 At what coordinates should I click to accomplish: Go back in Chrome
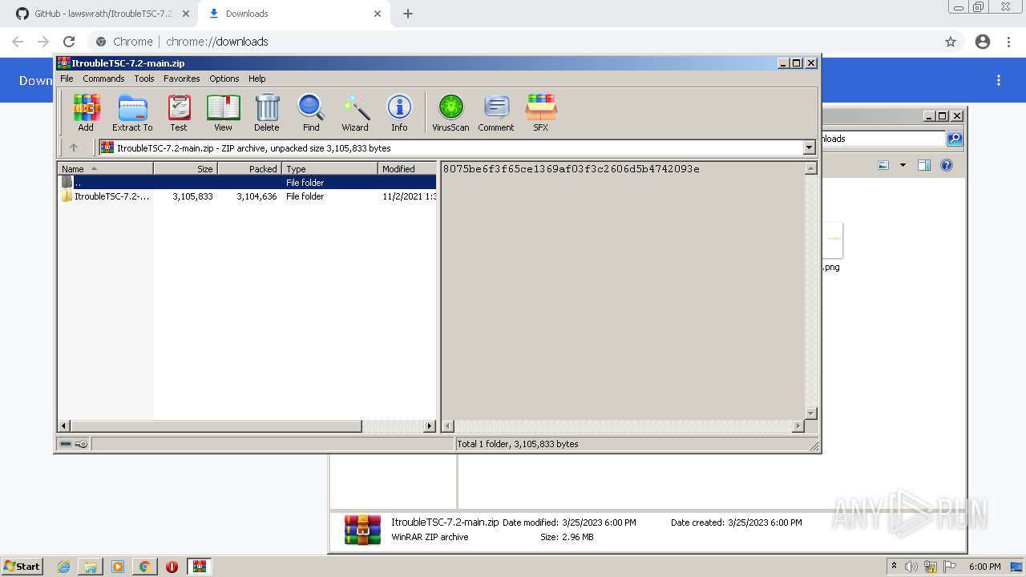(18, 42)
